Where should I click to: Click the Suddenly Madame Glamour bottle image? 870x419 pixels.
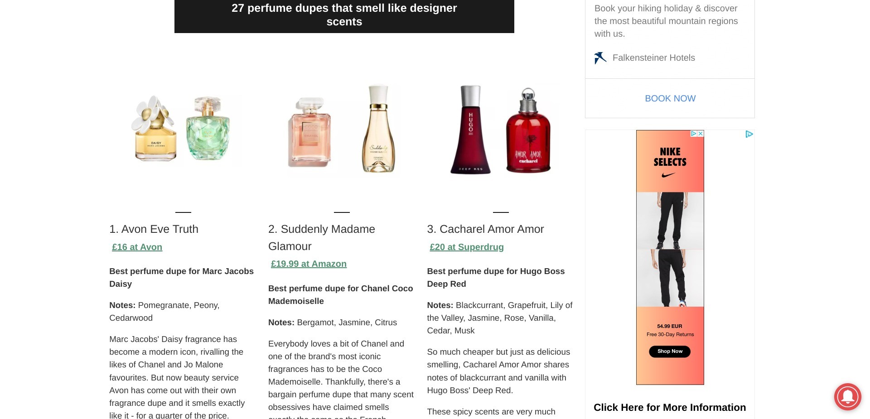(x=379, y=128)
